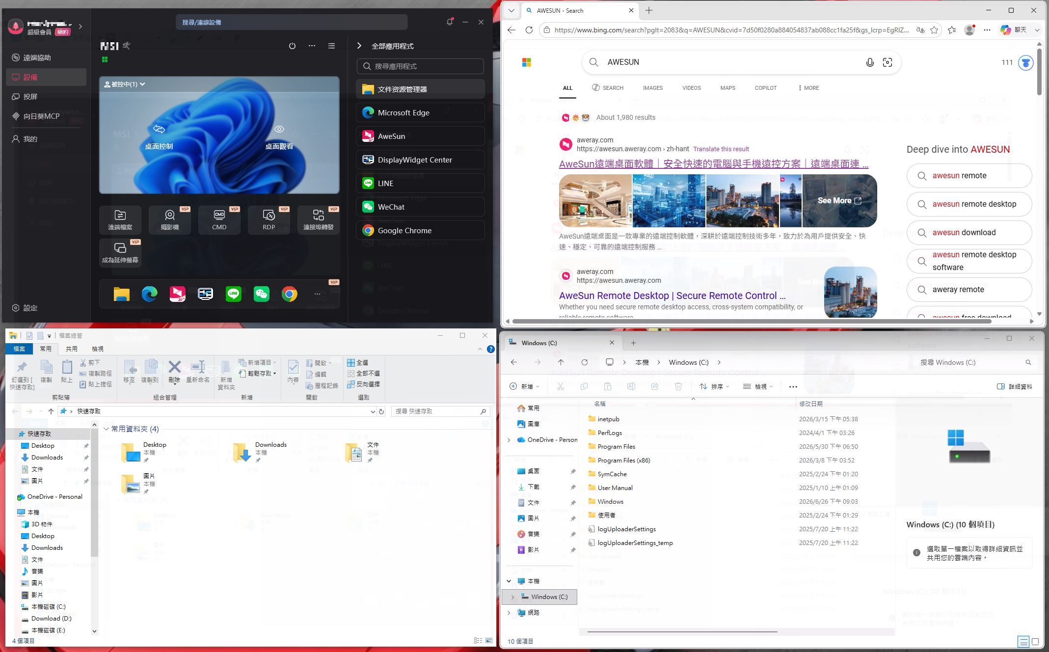Open the 輕鬆存取 easy access dropdown
The height and width of the screenshot is (652, 1049).
(x=258, y=373)
